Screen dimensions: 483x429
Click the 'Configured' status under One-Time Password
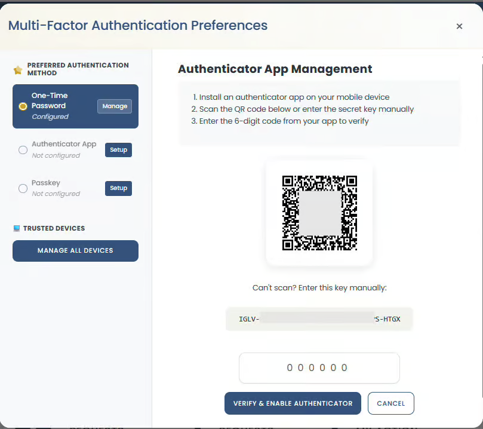tap(50, 117)
